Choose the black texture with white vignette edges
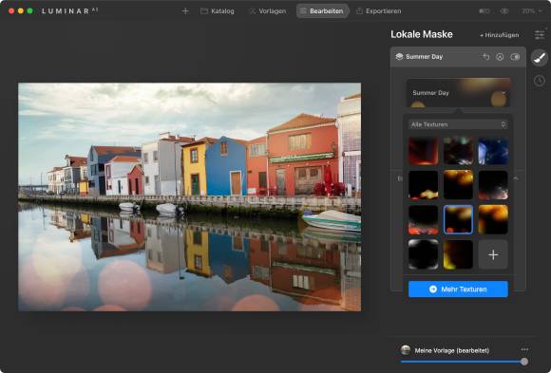The width and height of the screenshot is (551, 373). pos(423,254)
